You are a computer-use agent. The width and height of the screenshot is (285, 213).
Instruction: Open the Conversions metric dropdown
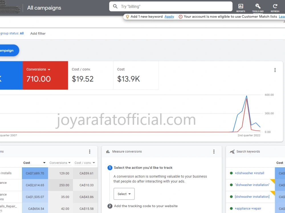[x=38, y=69]
